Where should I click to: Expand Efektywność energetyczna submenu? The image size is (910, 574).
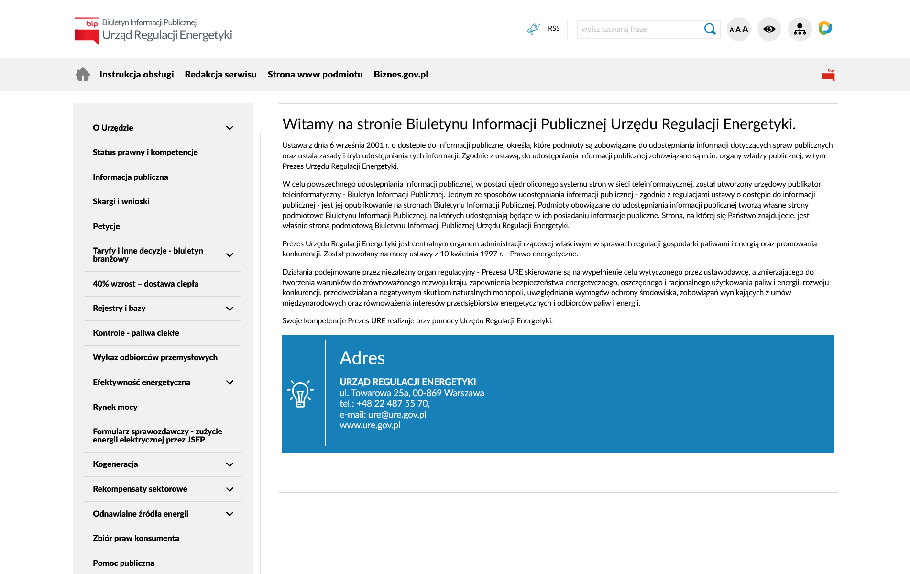(230, 382)
